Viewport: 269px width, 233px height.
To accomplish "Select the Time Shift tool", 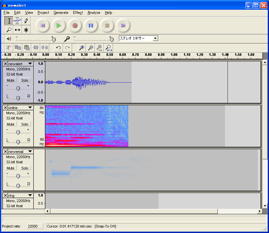I will pos(17,30).
